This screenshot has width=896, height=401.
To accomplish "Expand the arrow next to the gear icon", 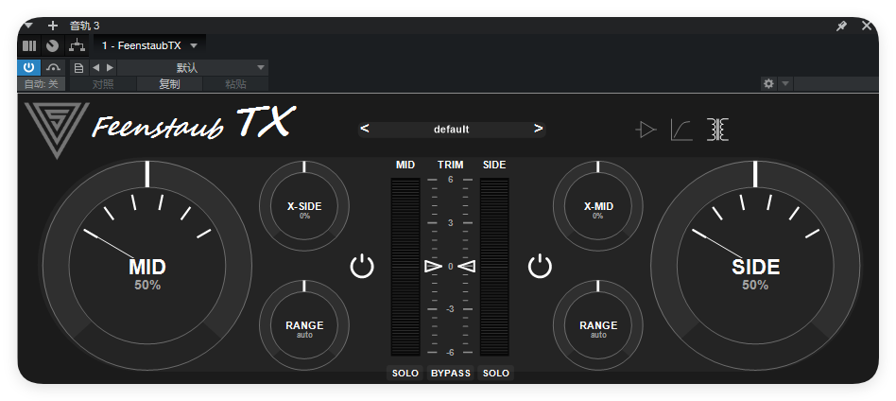I will point(785,83).
